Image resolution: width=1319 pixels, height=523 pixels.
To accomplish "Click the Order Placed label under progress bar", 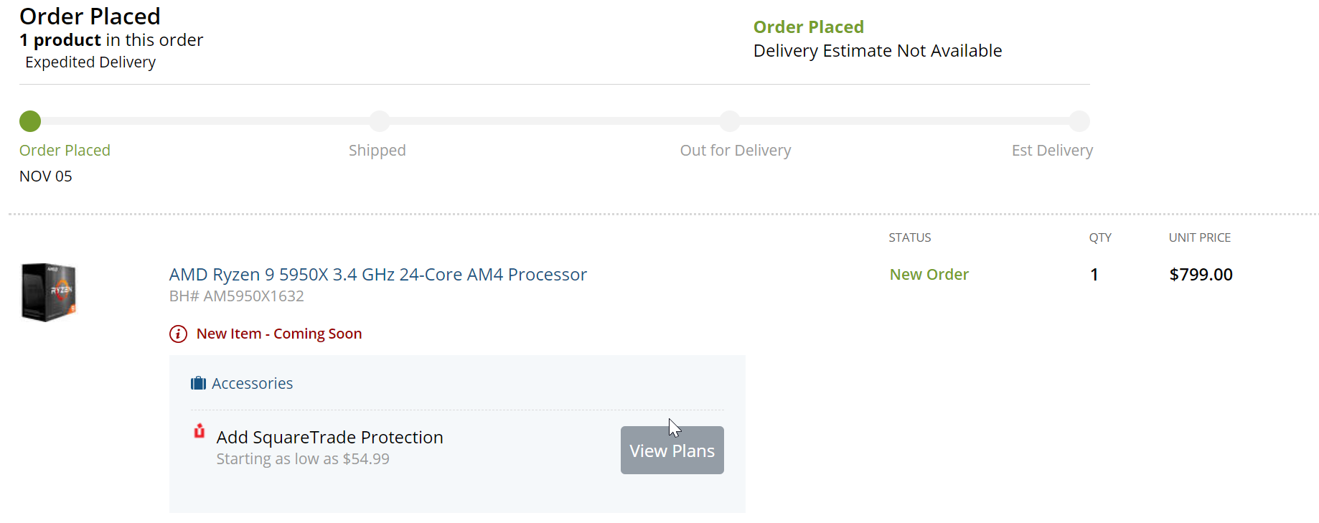I will point(65,150).
